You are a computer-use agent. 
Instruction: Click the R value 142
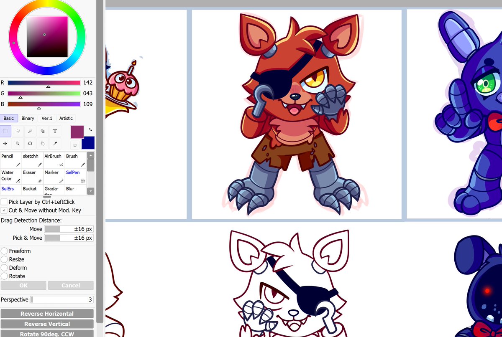pos(88,83)
